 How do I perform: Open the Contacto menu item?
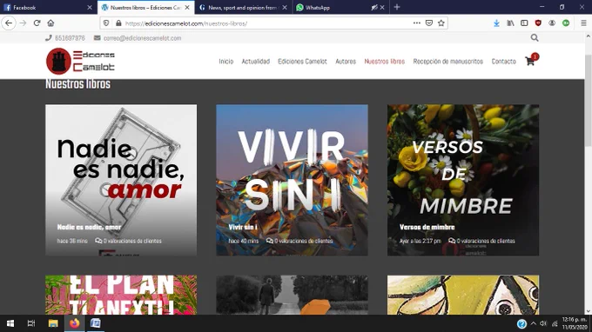[x=504, y=62]
